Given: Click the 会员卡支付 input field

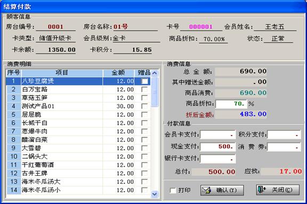Looking at the screenshot, I should point(218,135).
